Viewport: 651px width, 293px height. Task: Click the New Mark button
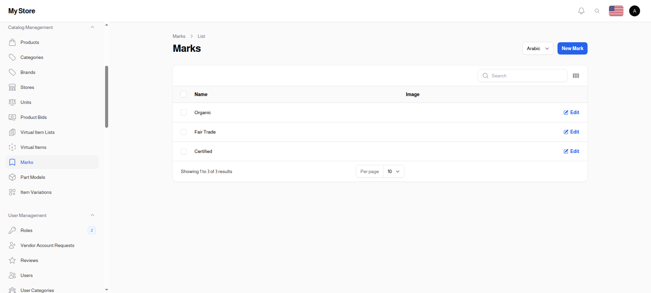(x=572, y=48)
